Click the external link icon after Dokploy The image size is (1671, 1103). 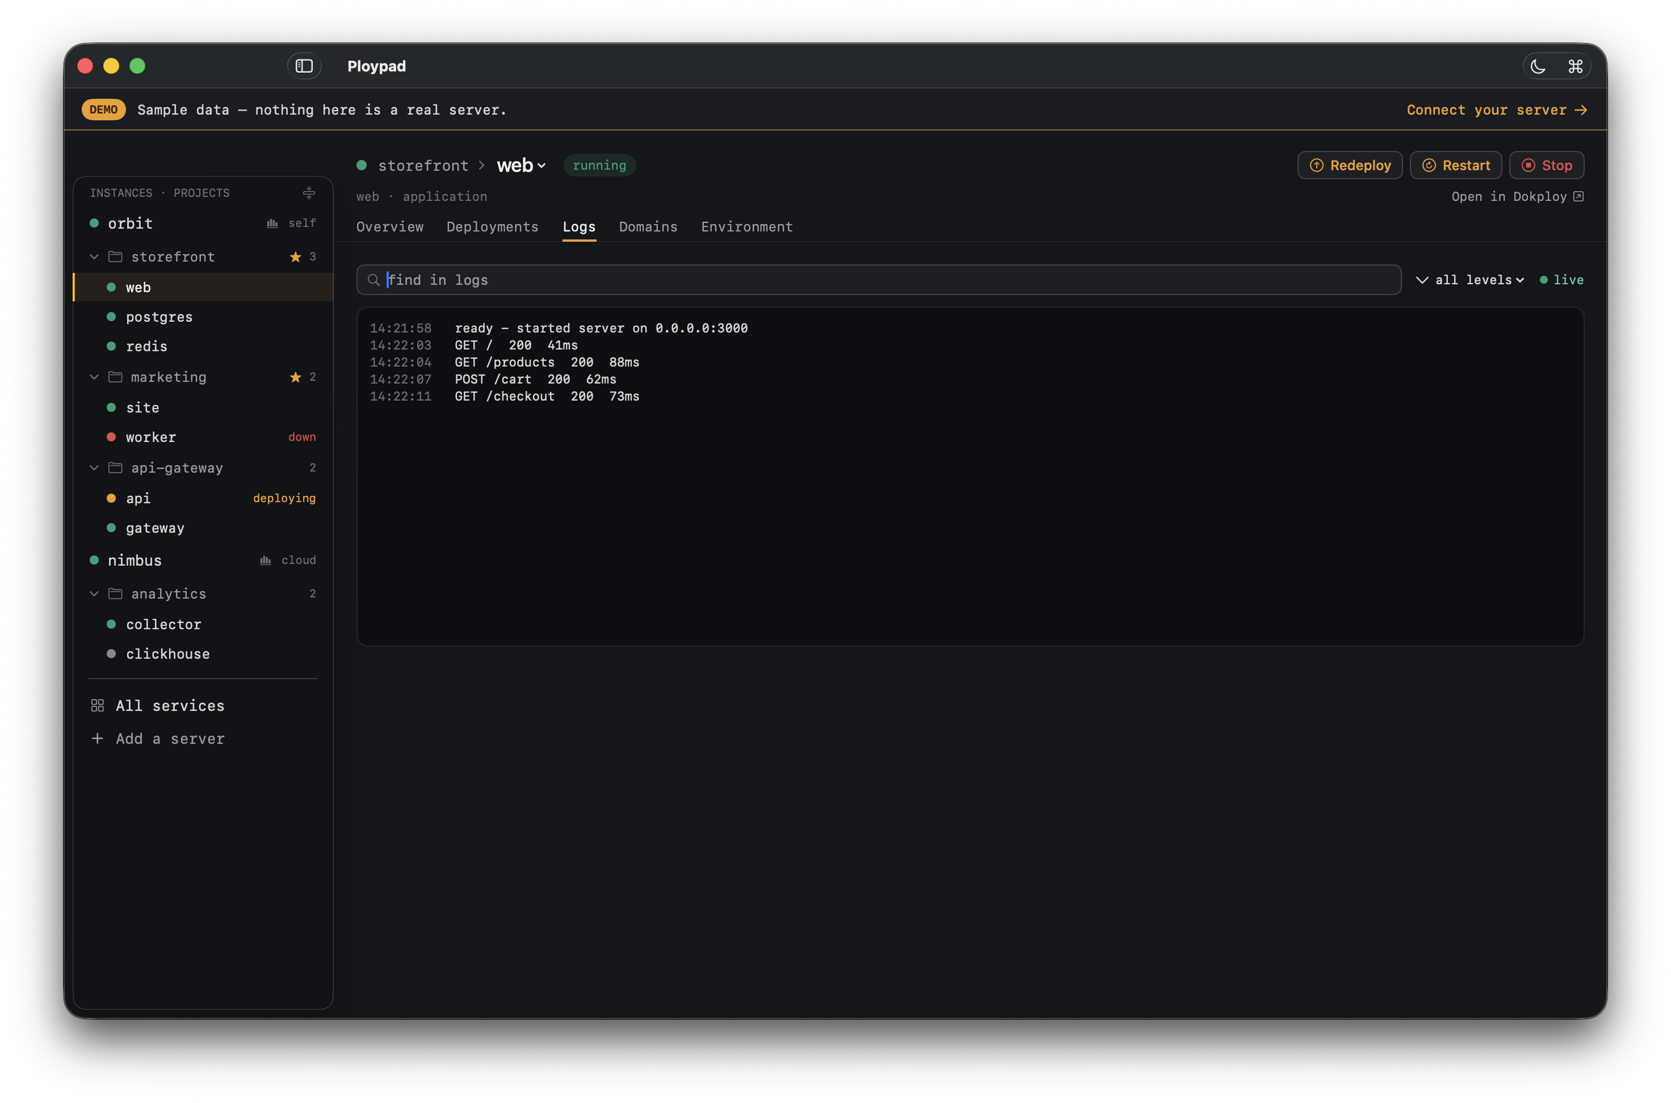coord(1579,196)
